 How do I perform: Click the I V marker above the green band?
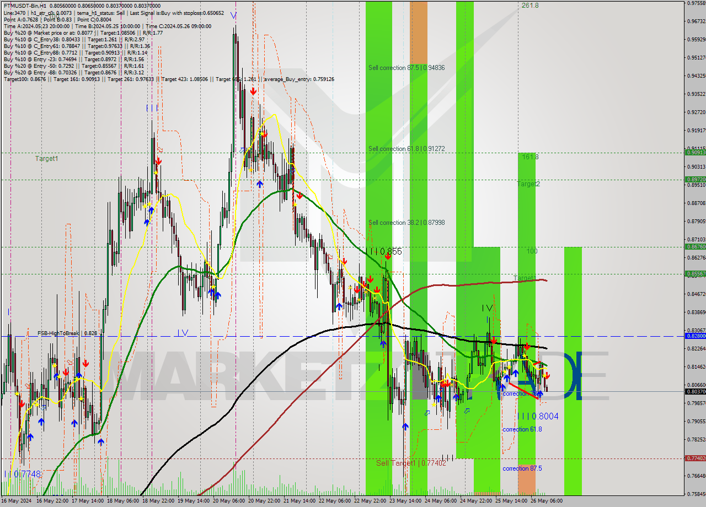click(487, 309)
